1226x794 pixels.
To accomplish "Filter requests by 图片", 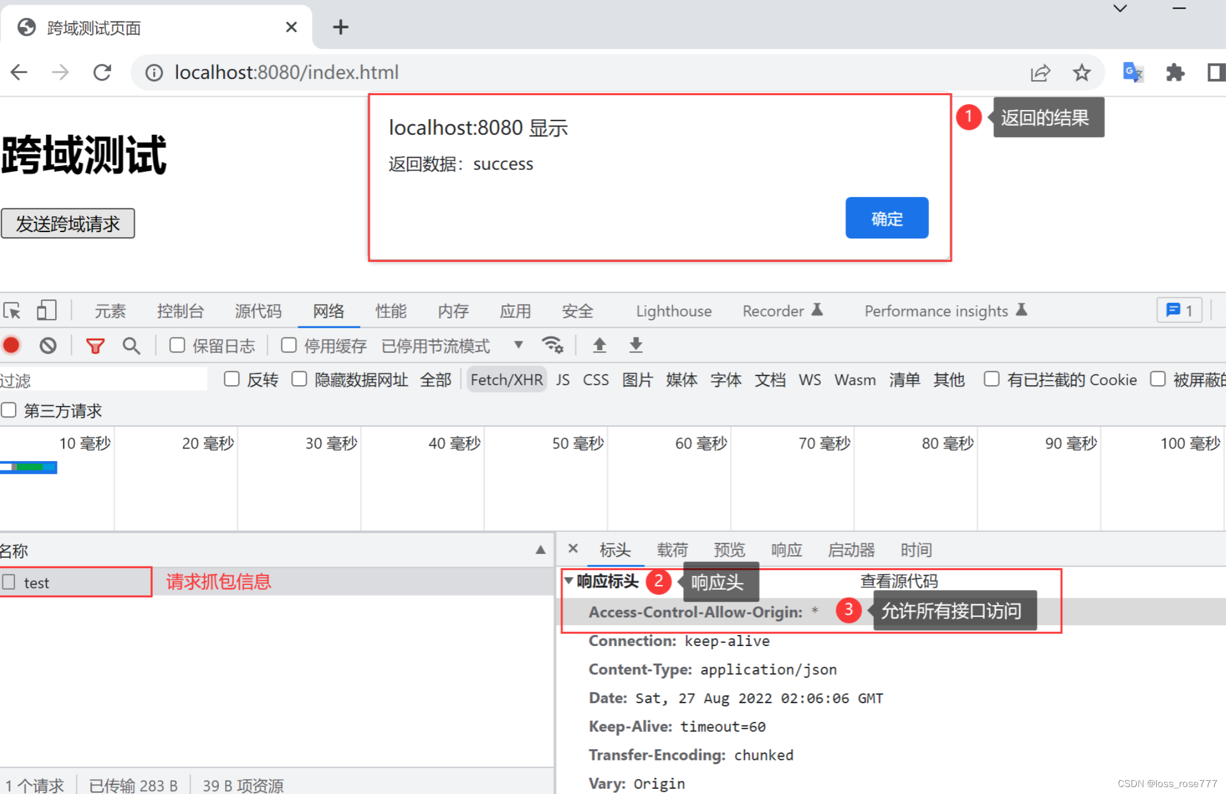I will [638, 379].
